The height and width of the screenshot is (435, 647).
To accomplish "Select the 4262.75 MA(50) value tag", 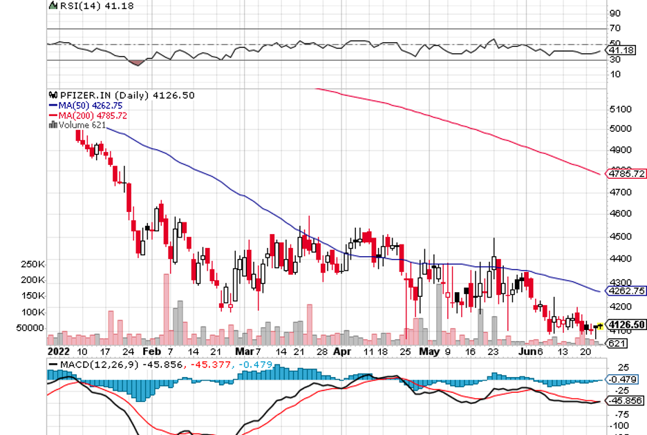I will pos(626,291).
